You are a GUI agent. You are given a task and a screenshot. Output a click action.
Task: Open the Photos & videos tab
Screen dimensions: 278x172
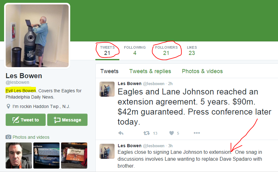pyautogui.click(x=202, y=71)
